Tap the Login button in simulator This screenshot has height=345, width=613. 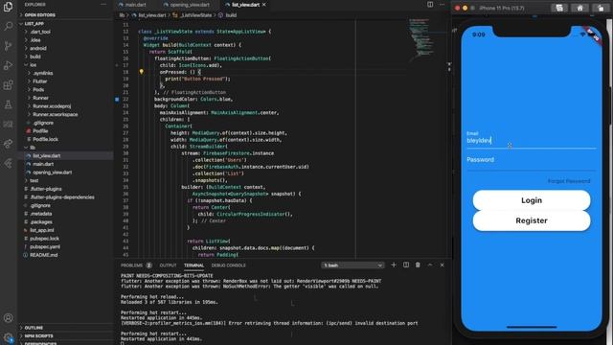(532, 200)
